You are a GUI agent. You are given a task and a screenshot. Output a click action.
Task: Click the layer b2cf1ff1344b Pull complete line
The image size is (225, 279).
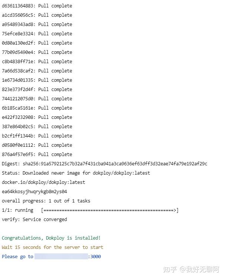click(x=37, y=136)
